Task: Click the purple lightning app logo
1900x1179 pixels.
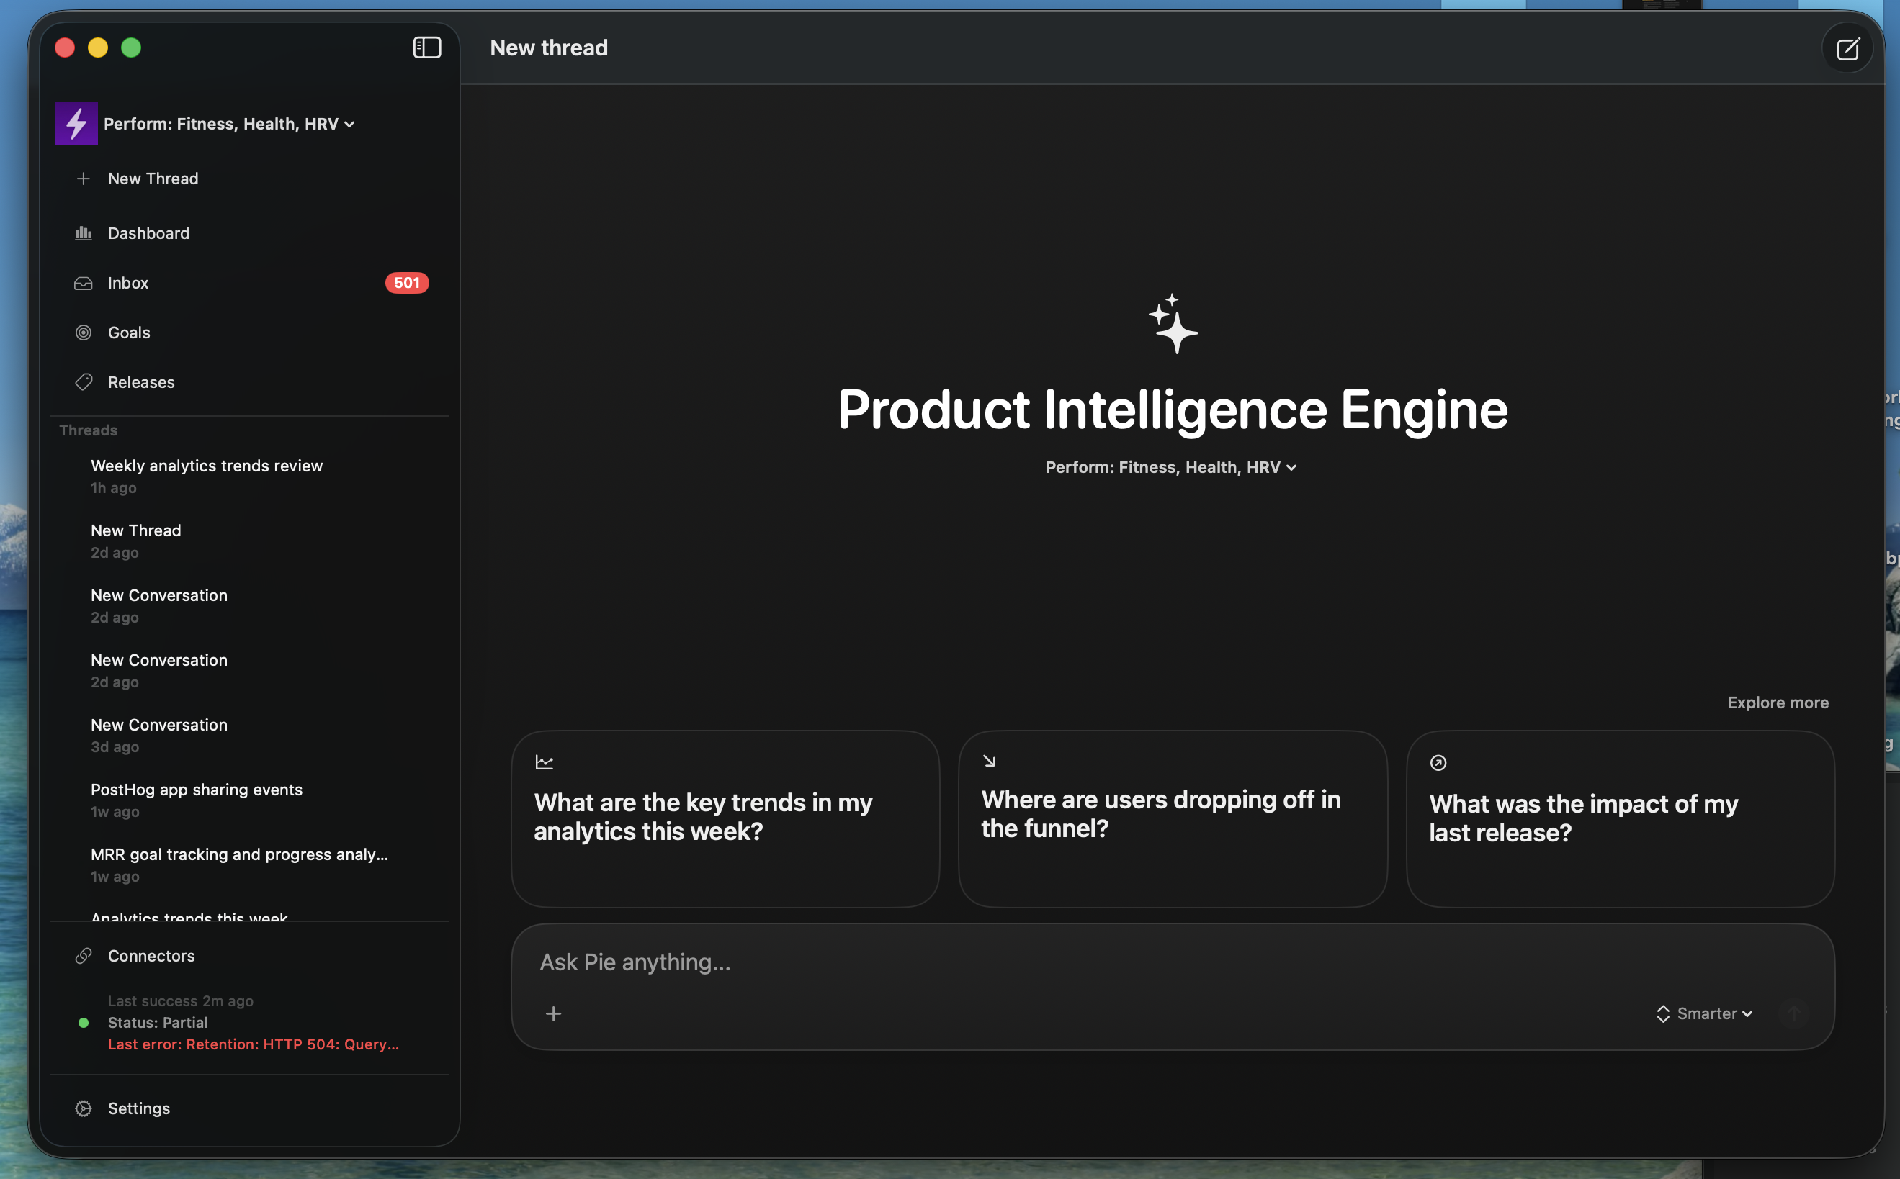Action: click(76, 124)
